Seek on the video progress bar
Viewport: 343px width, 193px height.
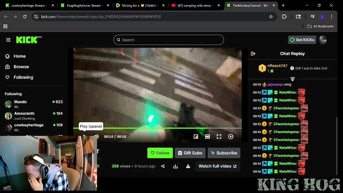pos(158,128)
